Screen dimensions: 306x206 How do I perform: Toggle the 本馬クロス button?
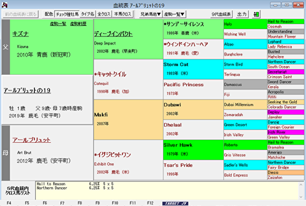pos(122,14)
